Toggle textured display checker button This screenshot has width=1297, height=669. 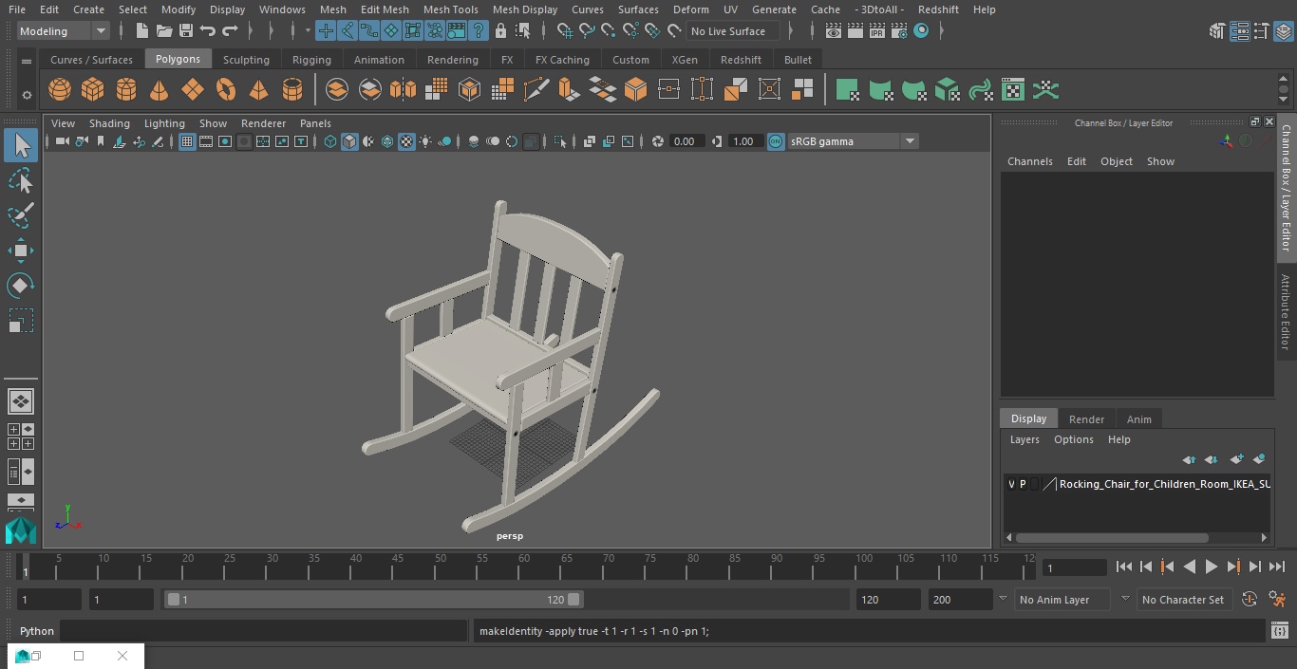point(406,141)
